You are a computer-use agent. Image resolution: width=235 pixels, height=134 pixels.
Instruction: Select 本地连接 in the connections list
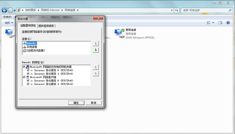pyautogui.click(x=32, y=47)
